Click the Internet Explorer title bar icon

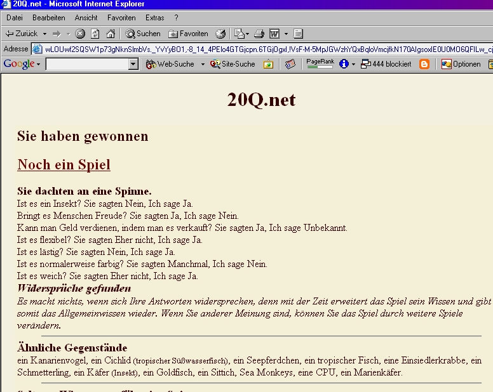pos(6,4)
